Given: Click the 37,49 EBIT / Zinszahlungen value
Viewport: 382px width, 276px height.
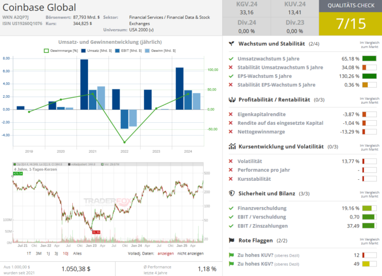Looking at the screenshot, I should pyautogui.click(x=353, y=226).
